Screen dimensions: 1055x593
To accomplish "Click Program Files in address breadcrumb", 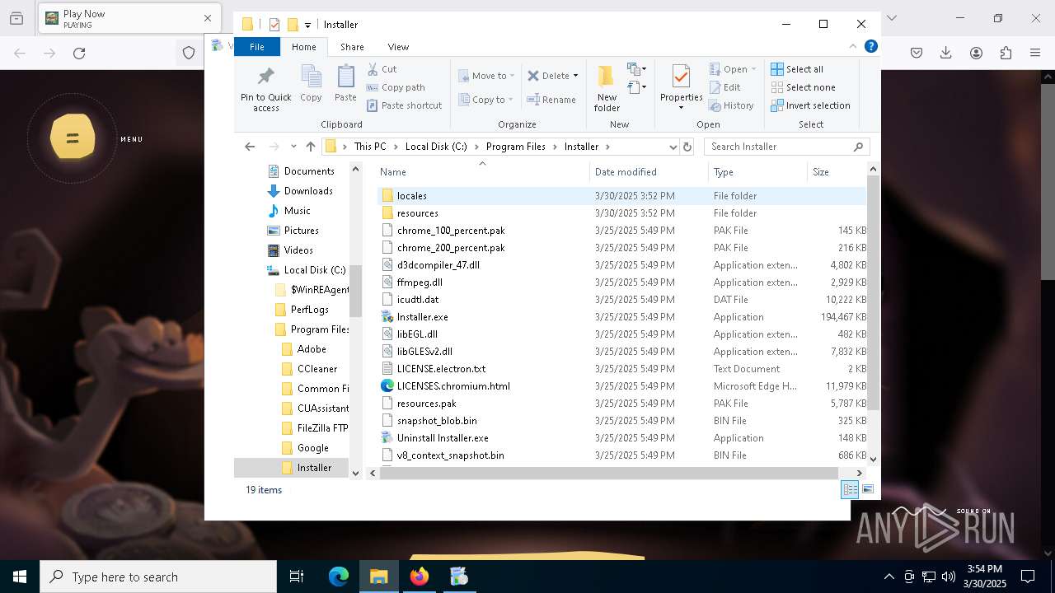I will tap(516, 147).
